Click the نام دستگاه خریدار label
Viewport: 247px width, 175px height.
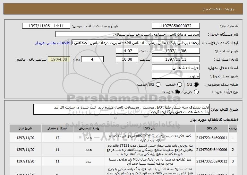(x=223, y=34)
